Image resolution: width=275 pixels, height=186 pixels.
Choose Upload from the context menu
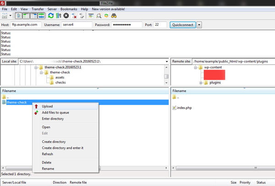click(66, 106)
